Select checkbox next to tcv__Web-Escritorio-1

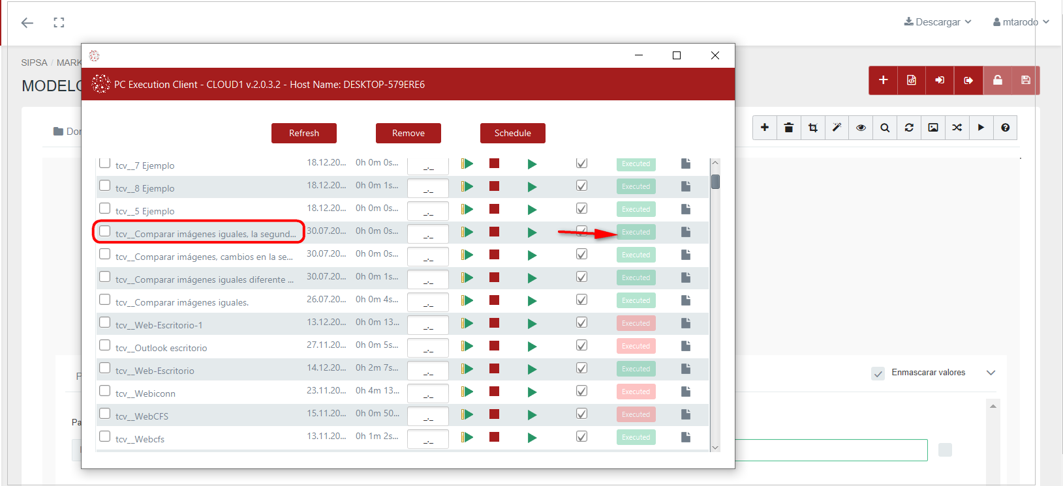(x=105, y=322)
